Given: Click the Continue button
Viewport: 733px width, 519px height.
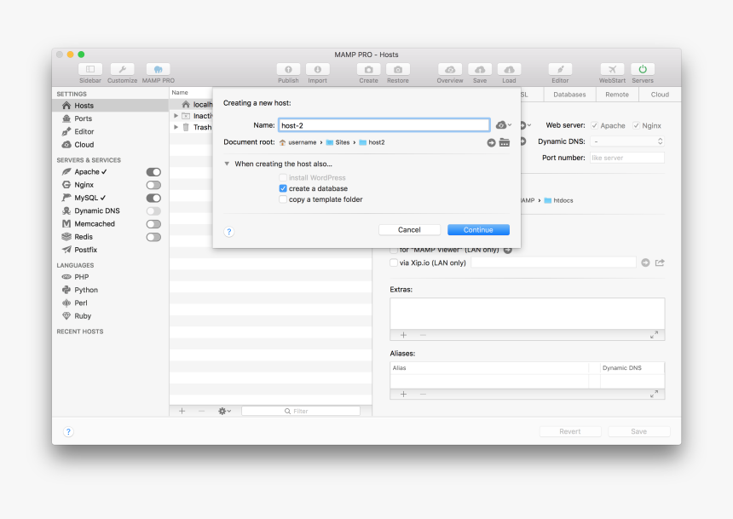Looking at the screenshot, I should pos(478,229).
